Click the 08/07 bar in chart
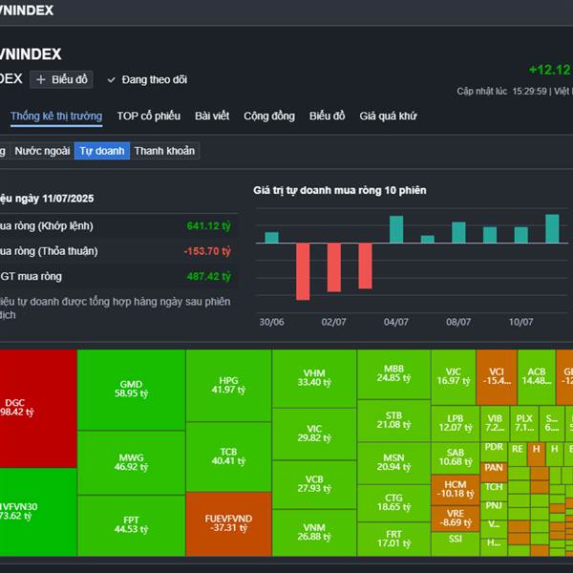Viewport: 573px width, 573px height. (x=458, y=232)
